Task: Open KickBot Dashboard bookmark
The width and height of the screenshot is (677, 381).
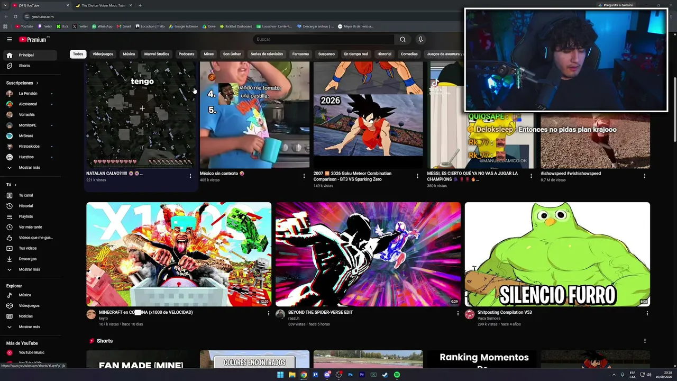Action: (x=236, y=26)
